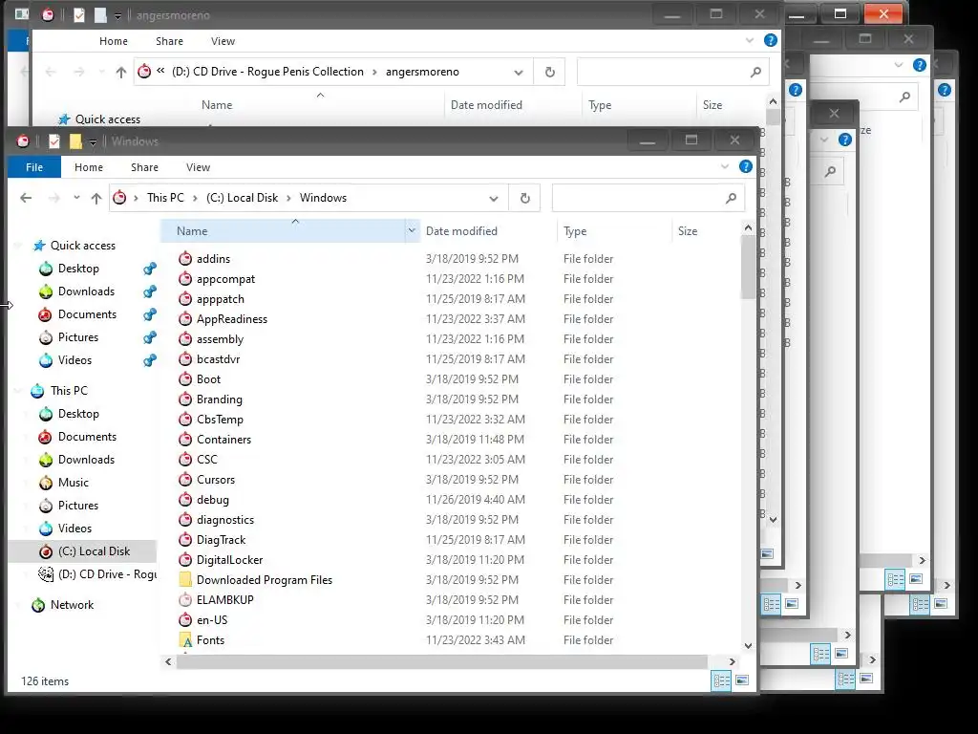This screenshot has width=978, height=734.
Task: Open Share tab in angersmoreno window
Action: pos(170,41)
